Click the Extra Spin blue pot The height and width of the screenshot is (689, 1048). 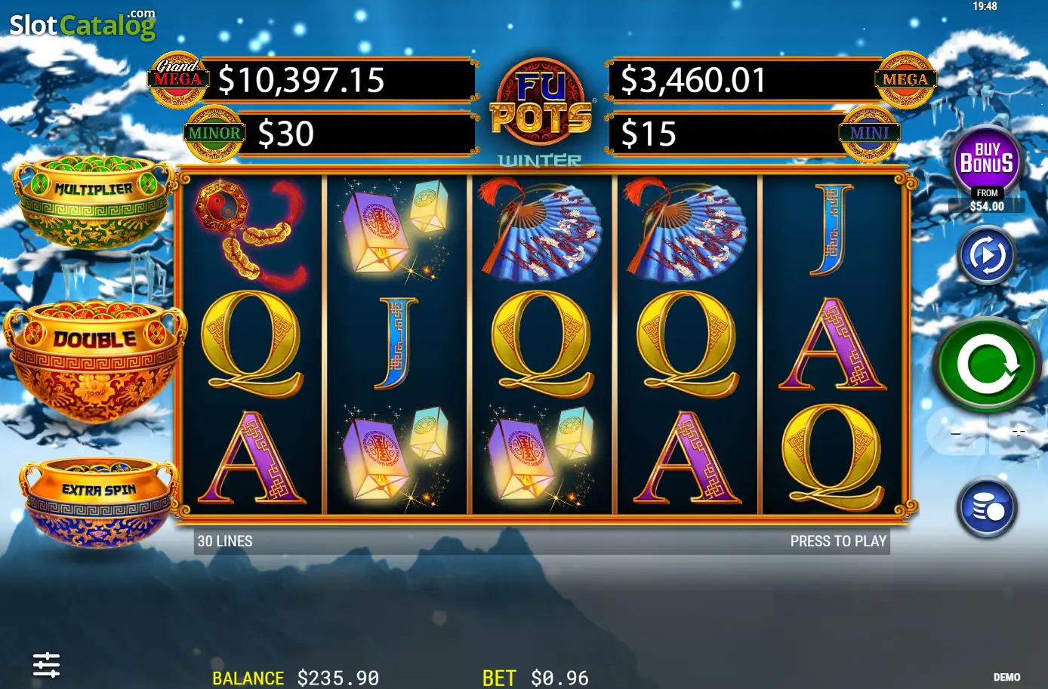98,501
